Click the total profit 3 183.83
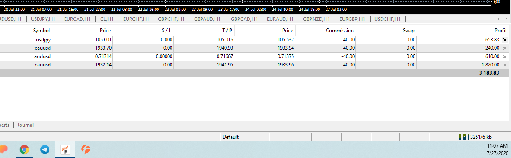Image resolution: width=511 pixels, height=158 pixels. click(489, 73)
